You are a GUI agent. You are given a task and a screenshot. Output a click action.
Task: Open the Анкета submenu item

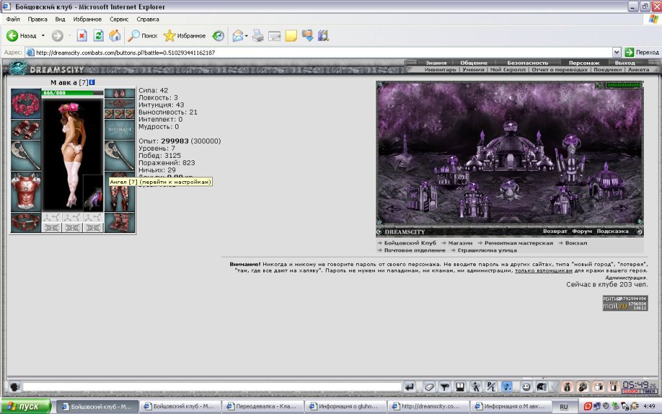point(638,70)
